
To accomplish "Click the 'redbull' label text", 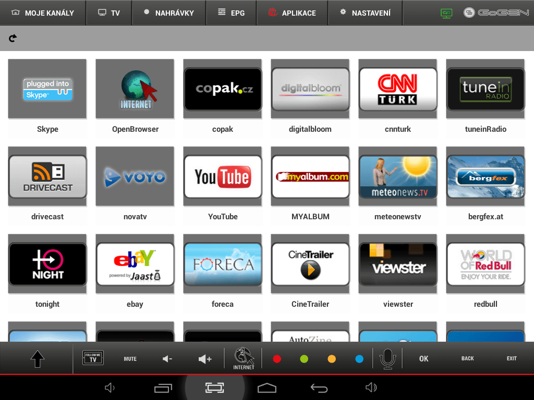I will click(x=486, y=304).
